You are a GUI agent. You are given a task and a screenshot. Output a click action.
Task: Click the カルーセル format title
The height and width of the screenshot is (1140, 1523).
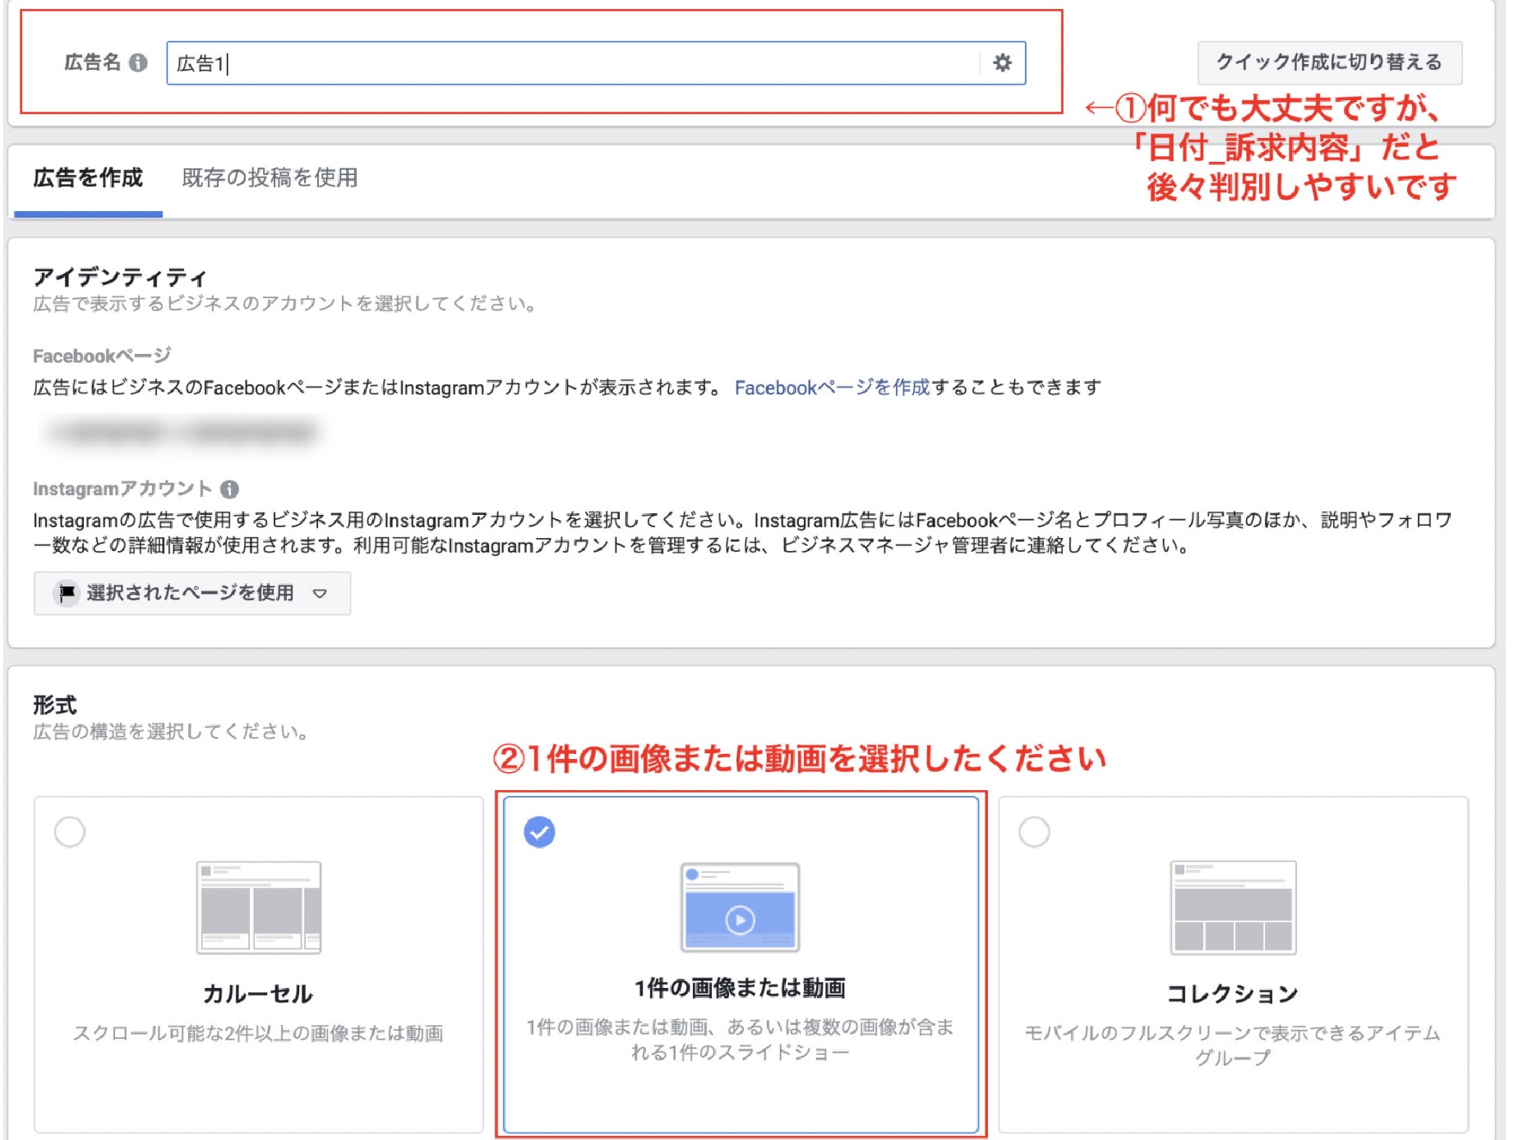click(258, 994)
